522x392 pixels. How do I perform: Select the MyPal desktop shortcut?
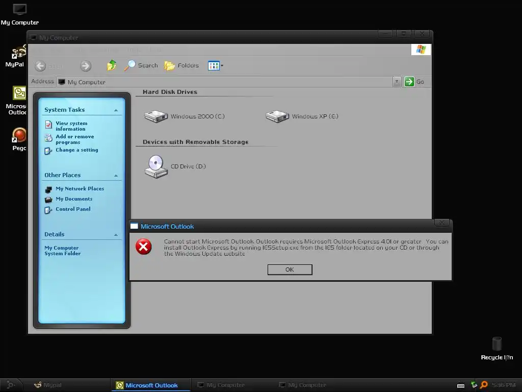15,55
